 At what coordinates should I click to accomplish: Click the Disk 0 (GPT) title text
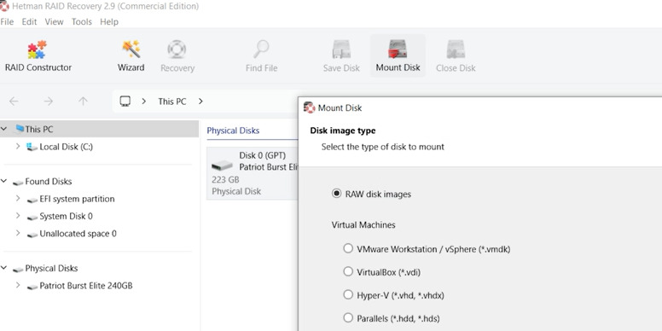click(x=262, y=155)
